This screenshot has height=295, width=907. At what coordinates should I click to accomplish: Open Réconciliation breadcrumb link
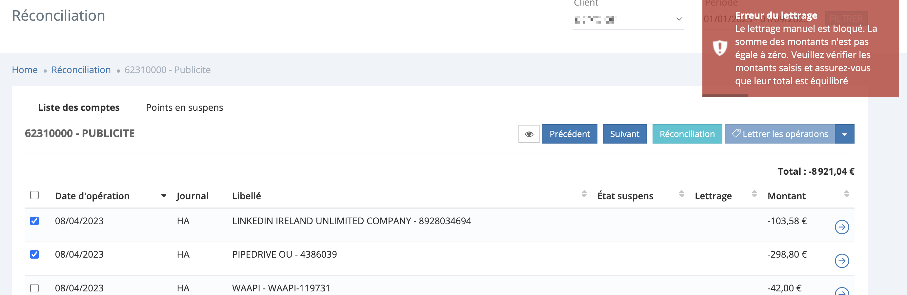[x=81, y=70]
